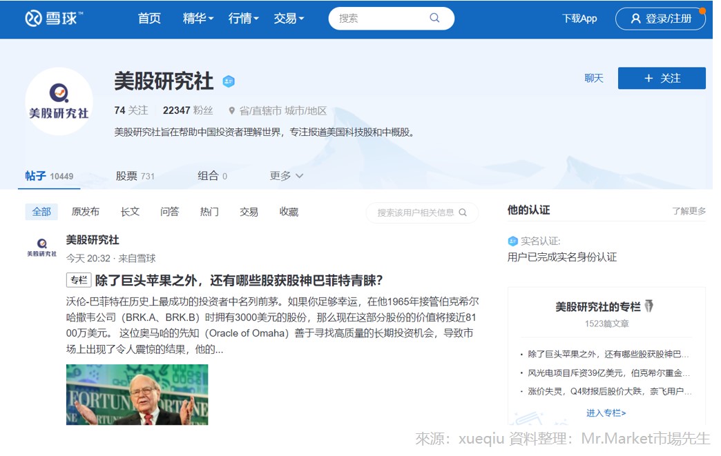Image resolution: width=721 pixels, height=456 pixels.
Task: Click the 搜索该用户相关信息 search field
Action: click(x=422, y=212)
